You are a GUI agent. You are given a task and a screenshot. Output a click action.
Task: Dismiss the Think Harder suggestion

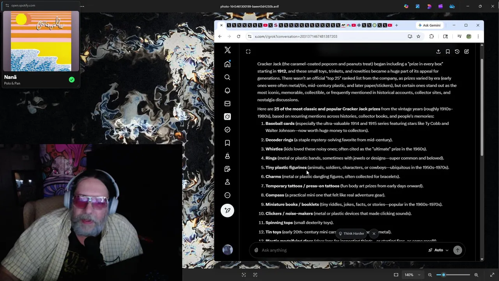(373, 233)
